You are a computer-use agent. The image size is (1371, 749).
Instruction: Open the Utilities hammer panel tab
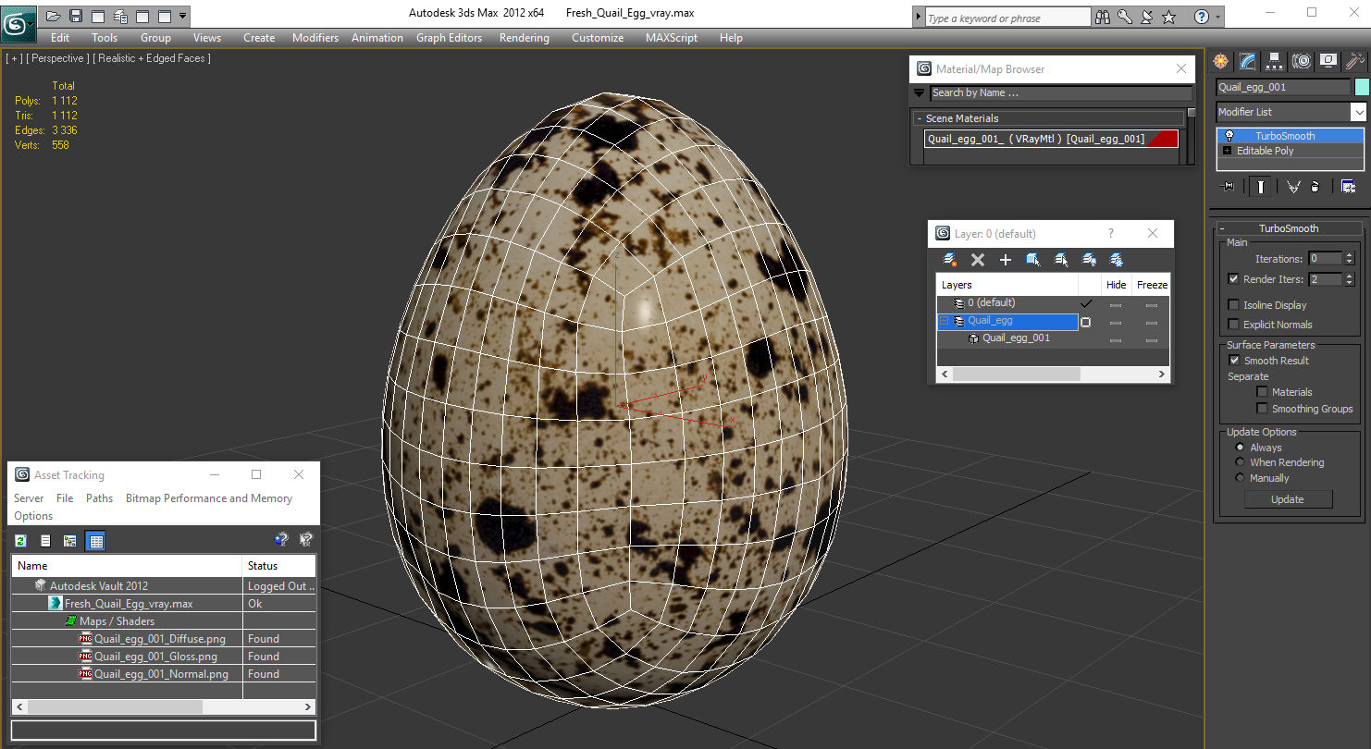[1354, 61]
